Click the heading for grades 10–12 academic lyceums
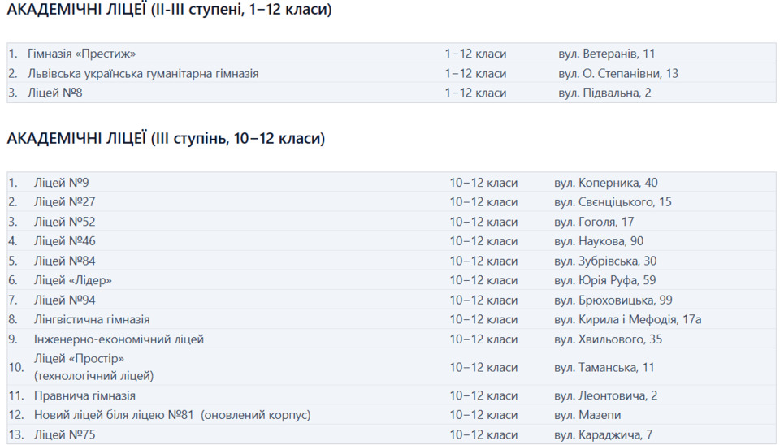The image size is (780, 445). 166,139
